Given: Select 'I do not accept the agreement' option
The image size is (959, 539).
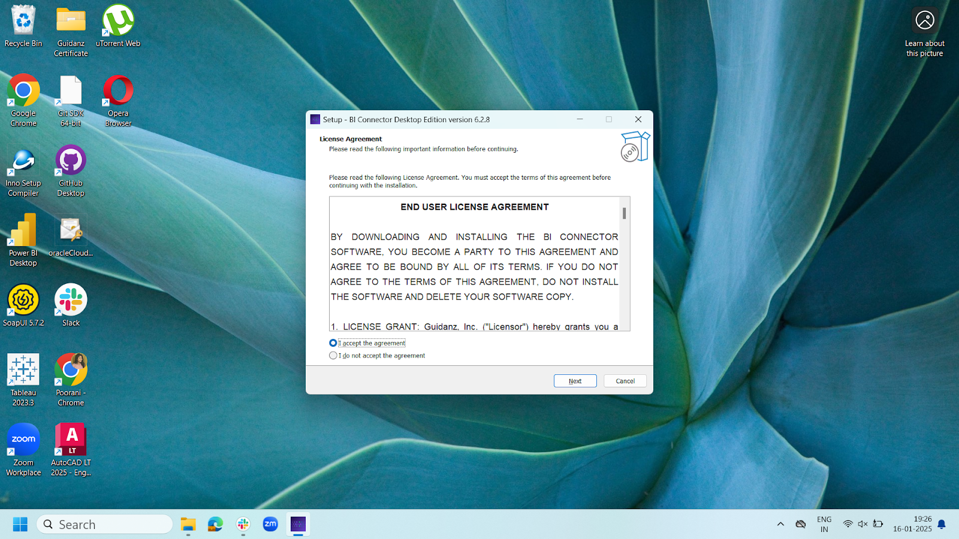Looking at the screenshot, I should coord(333,356).
